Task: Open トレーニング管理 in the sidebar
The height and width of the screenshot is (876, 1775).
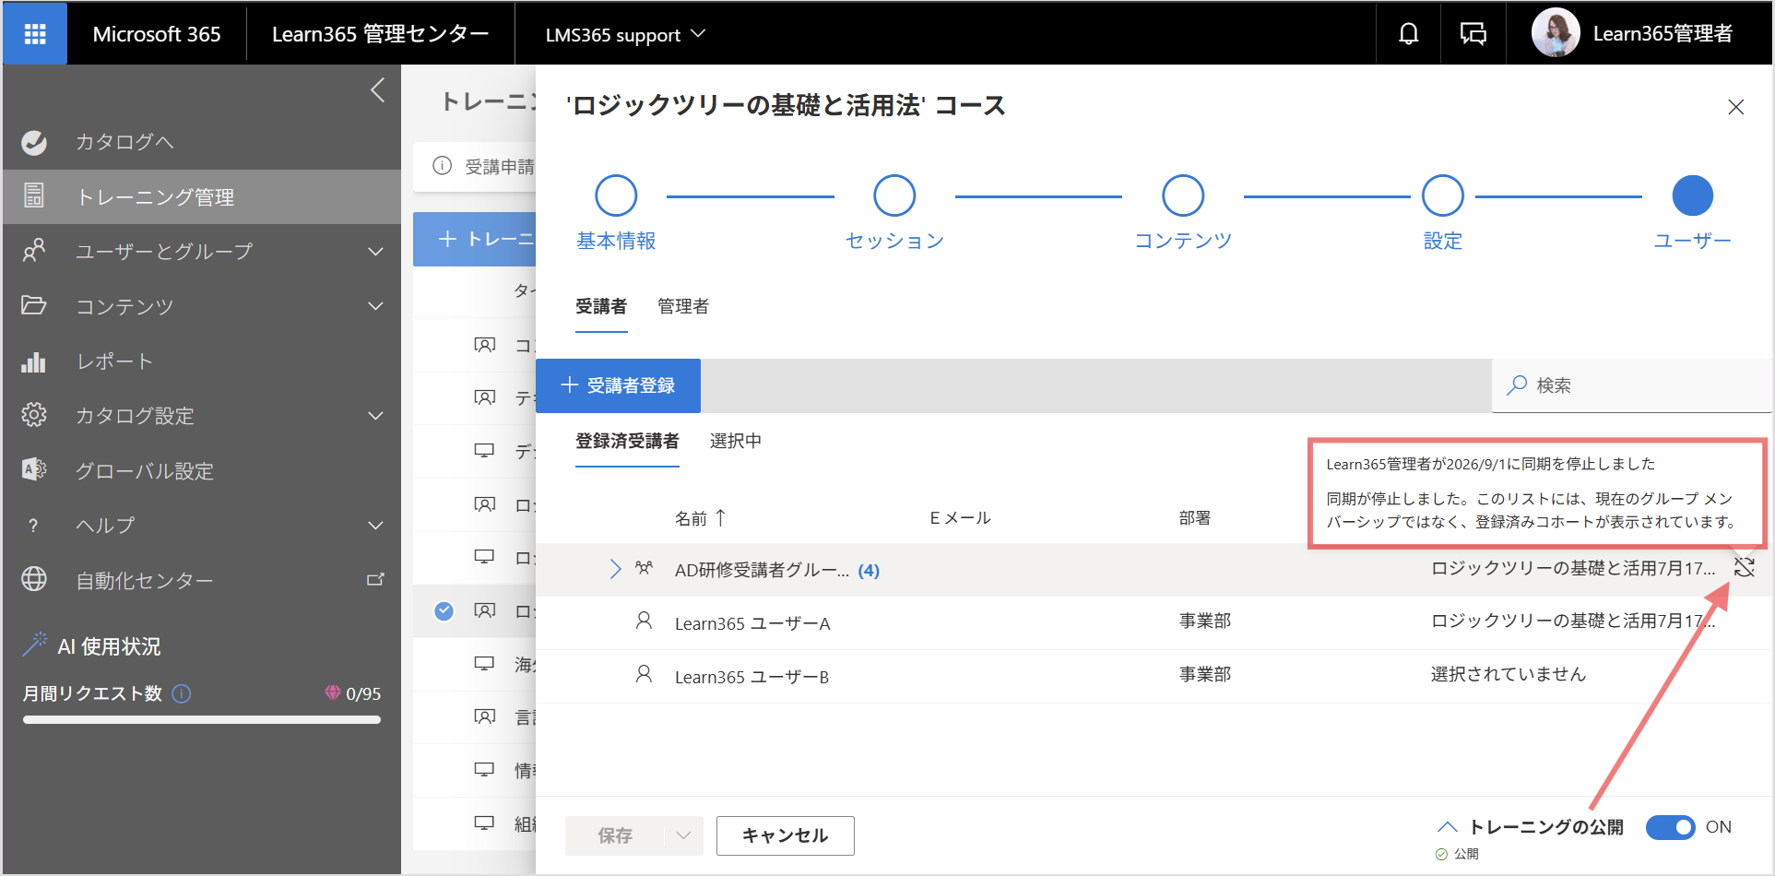Action: 202,196
